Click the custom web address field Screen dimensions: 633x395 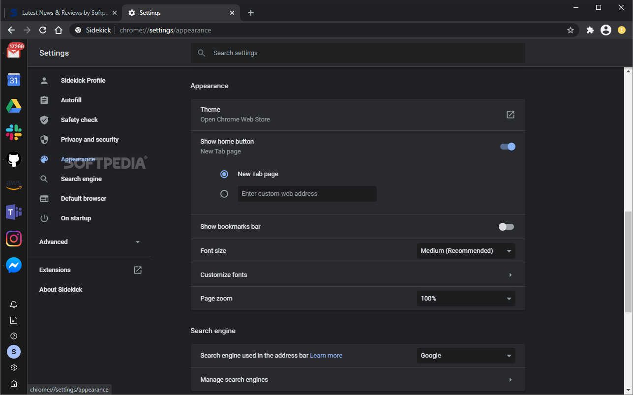tap(307, 194)
